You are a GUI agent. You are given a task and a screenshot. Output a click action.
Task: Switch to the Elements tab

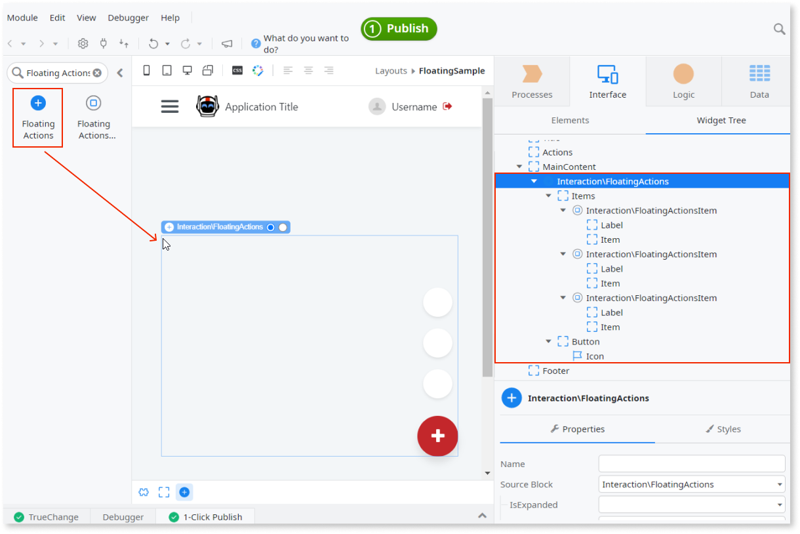click(x=570, y=120)
